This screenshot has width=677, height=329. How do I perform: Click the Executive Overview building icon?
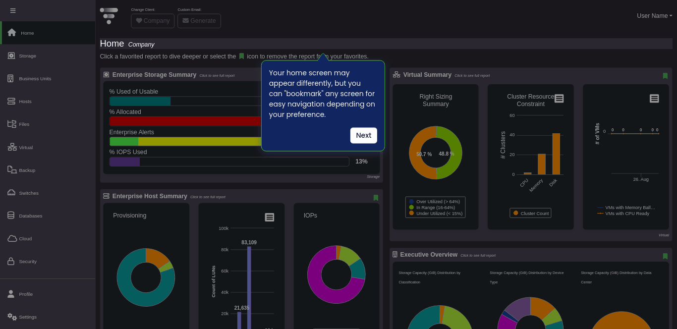click(x=395, y=254)
